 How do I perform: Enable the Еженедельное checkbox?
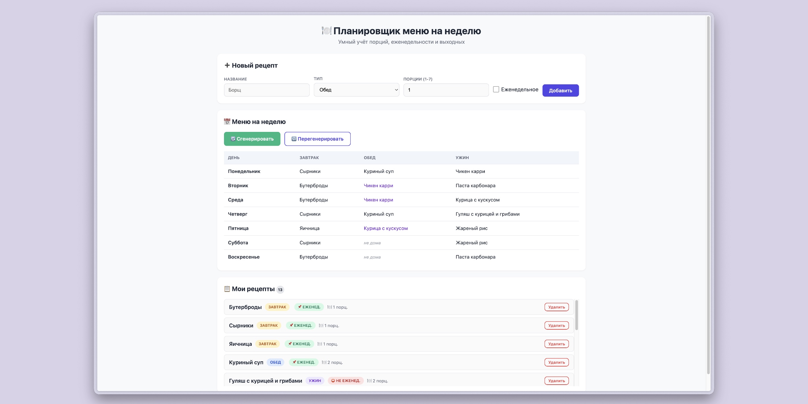(496, 90)
